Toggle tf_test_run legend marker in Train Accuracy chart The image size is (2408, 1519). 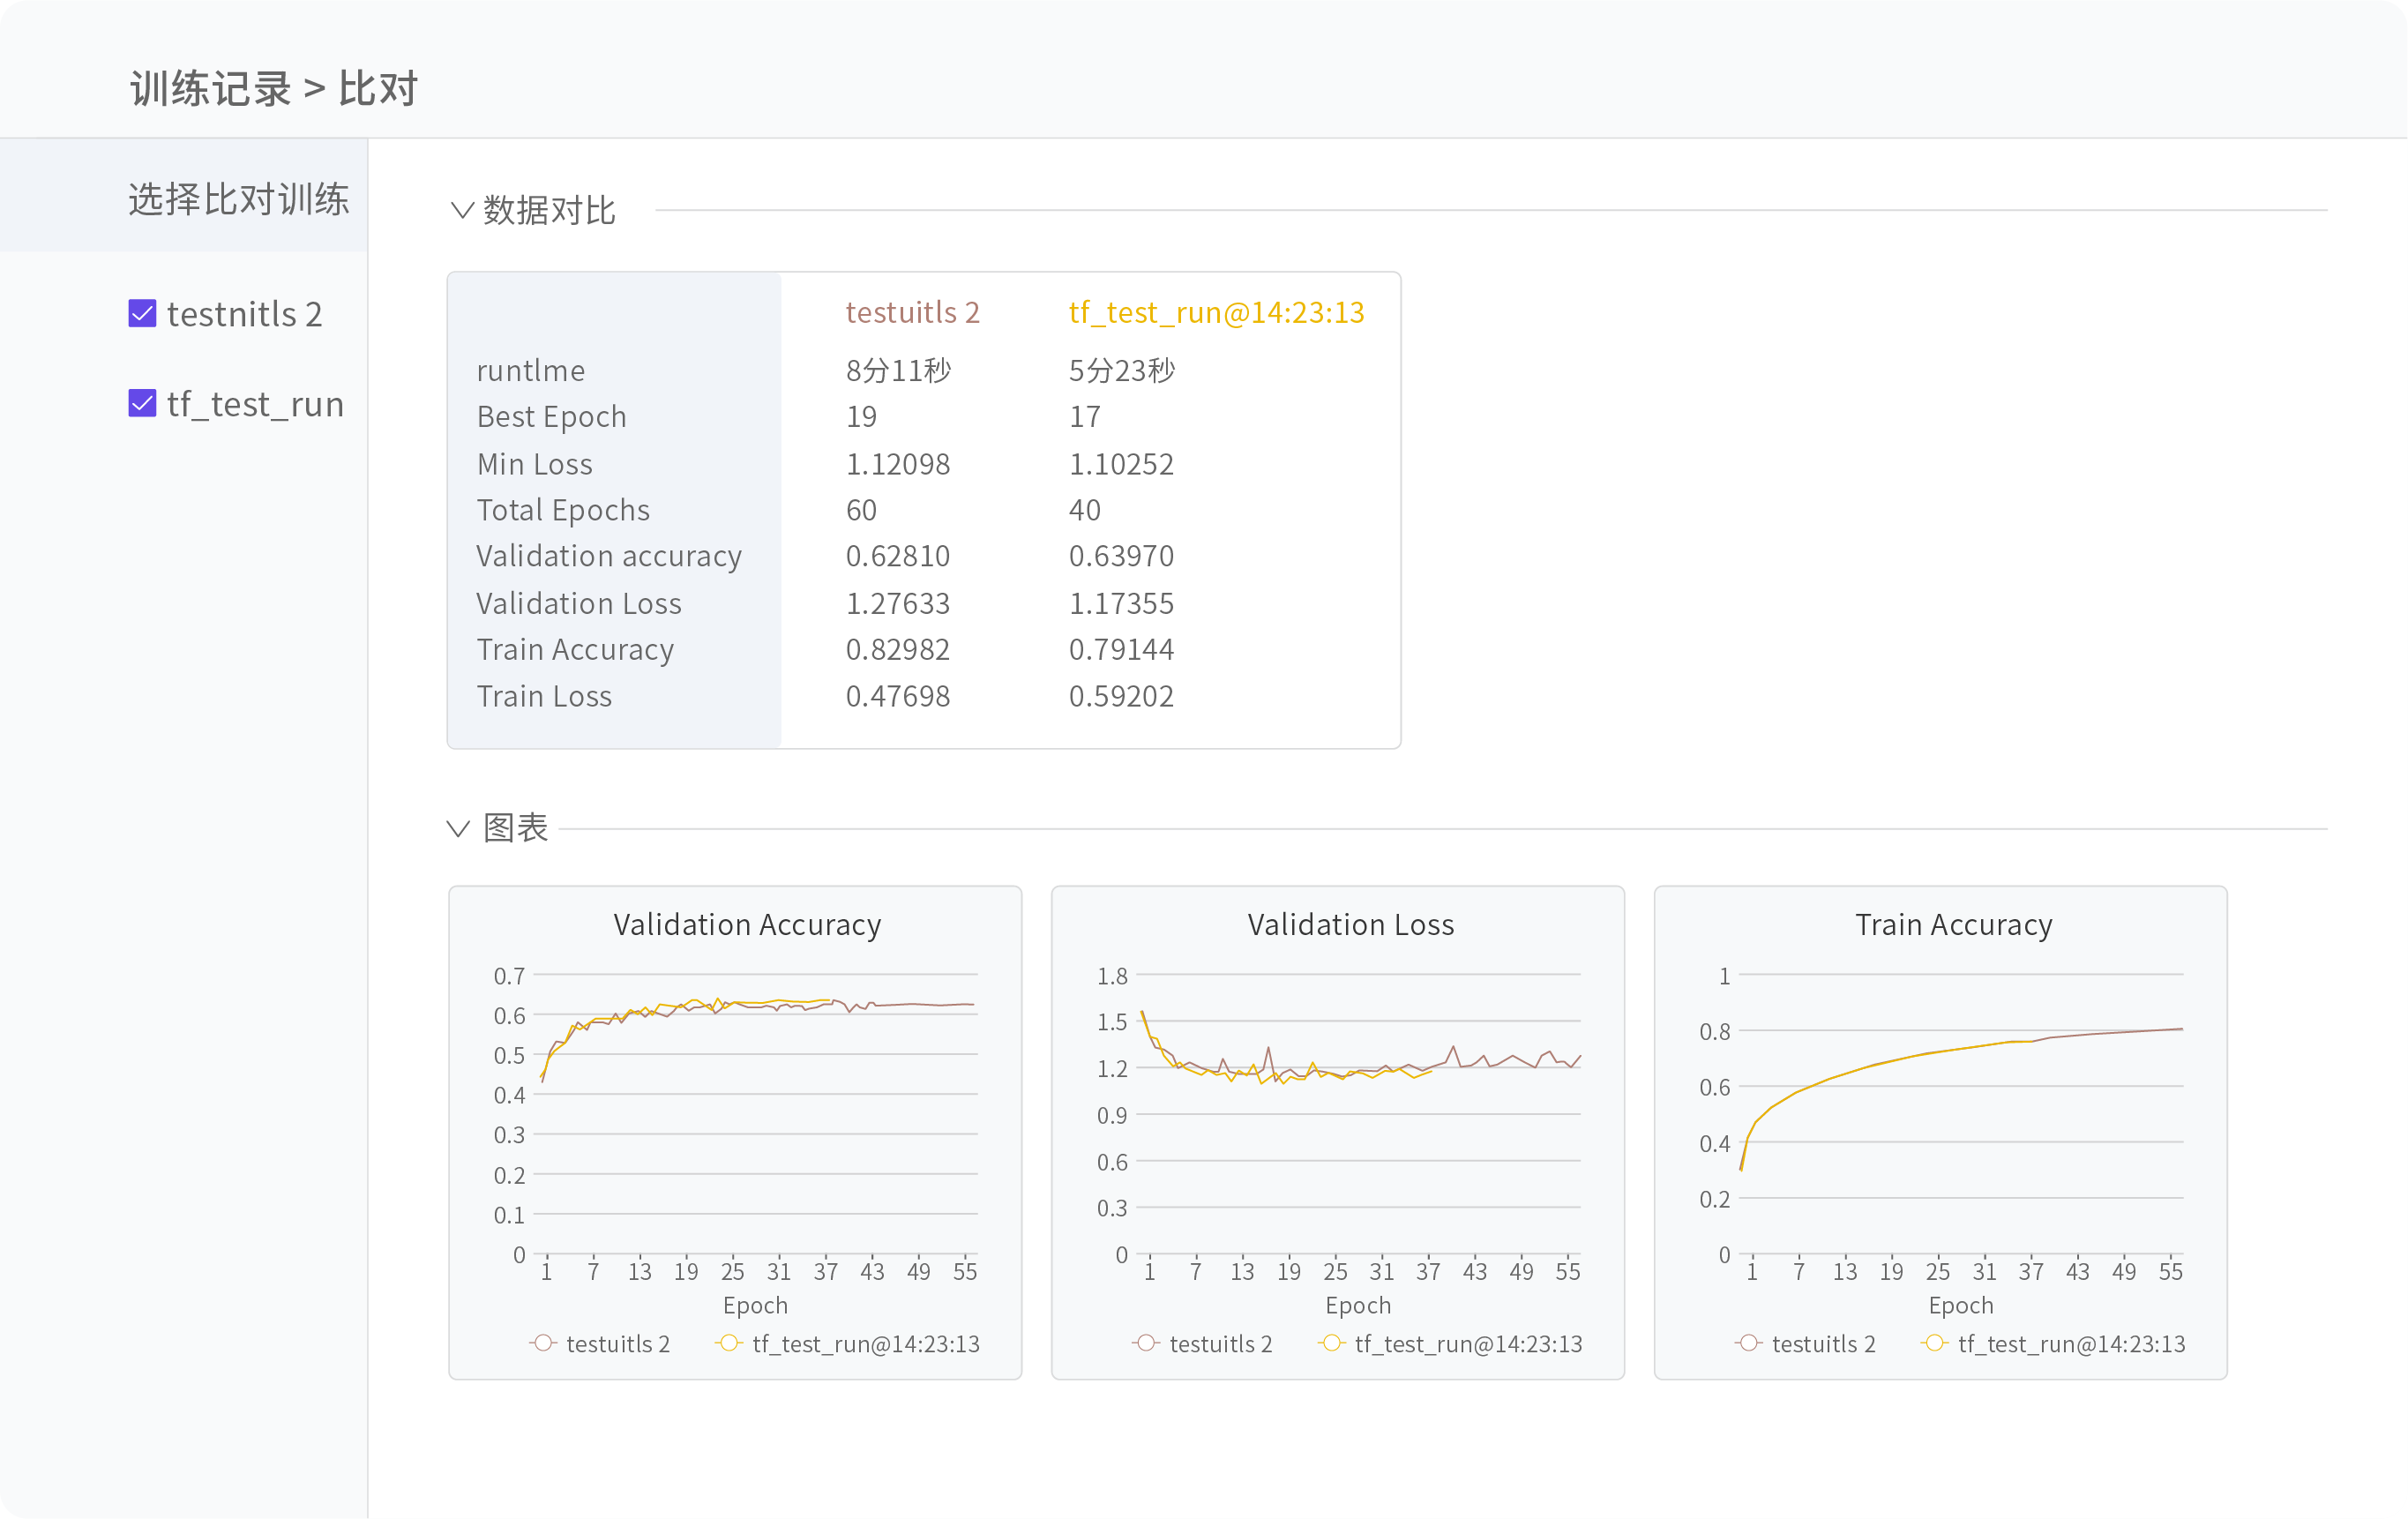1934,1343
